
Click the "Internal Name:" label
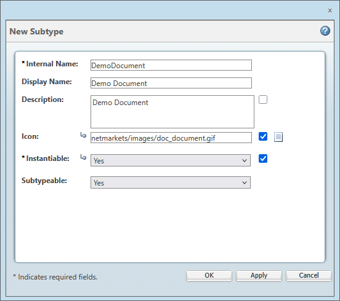coord(52,64)
